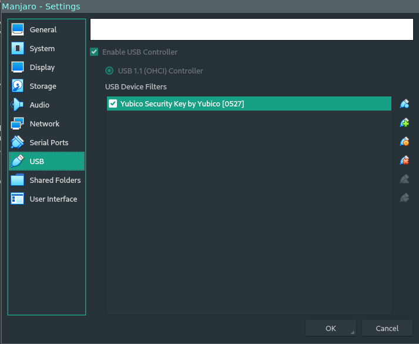The height and width of the screenshot is (344, 419).
Task: Show the Serial Ports settings
Action: point(49,142)
